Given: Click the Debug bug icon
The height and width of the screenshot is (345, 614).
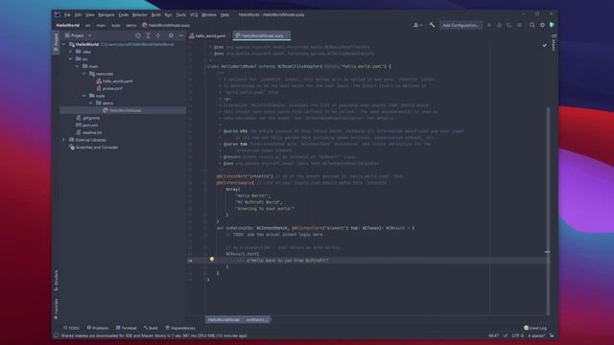Looking at the screenshot, I should click(x=499, y=25).
